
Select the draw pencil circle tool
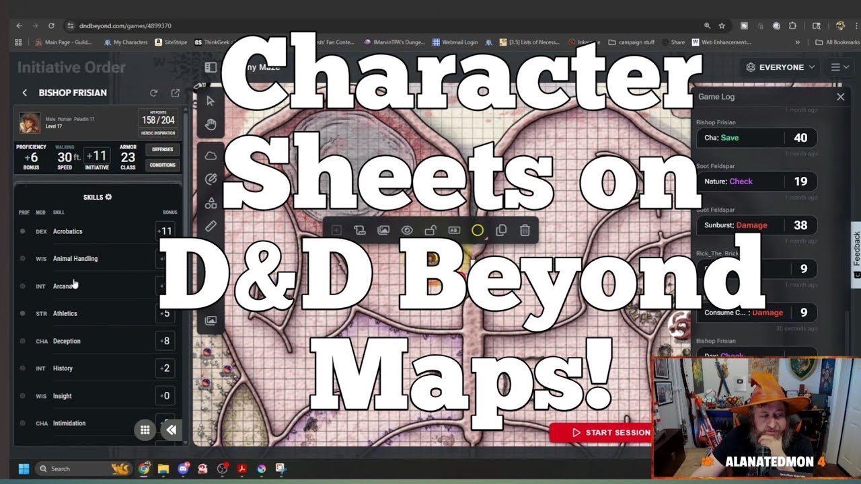click(x=211, y=179)
